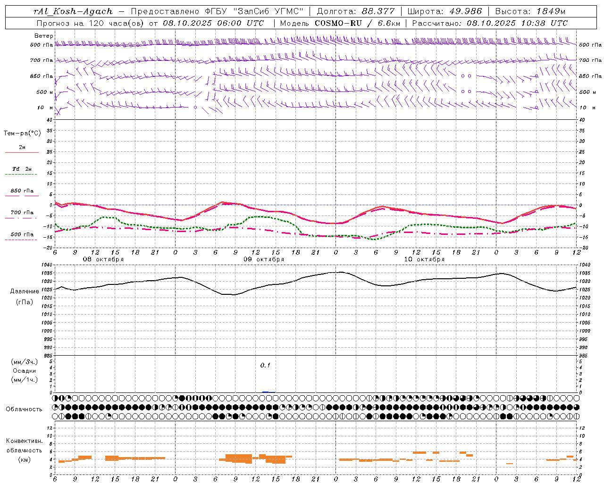Click the Конвективн. panel label

tap(25, 441)
